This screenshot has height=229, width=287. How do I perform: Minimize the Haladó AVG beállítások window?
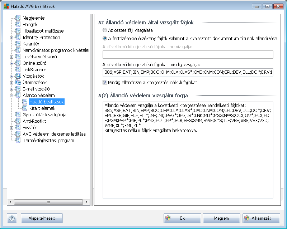[257, 6]
